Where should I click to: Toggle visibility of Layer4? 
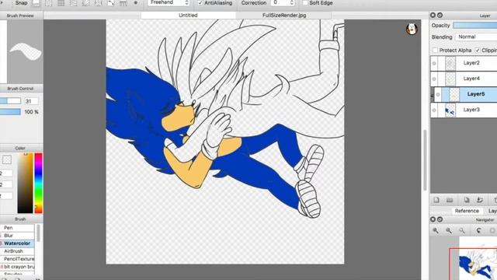click(x=434, y=79)
